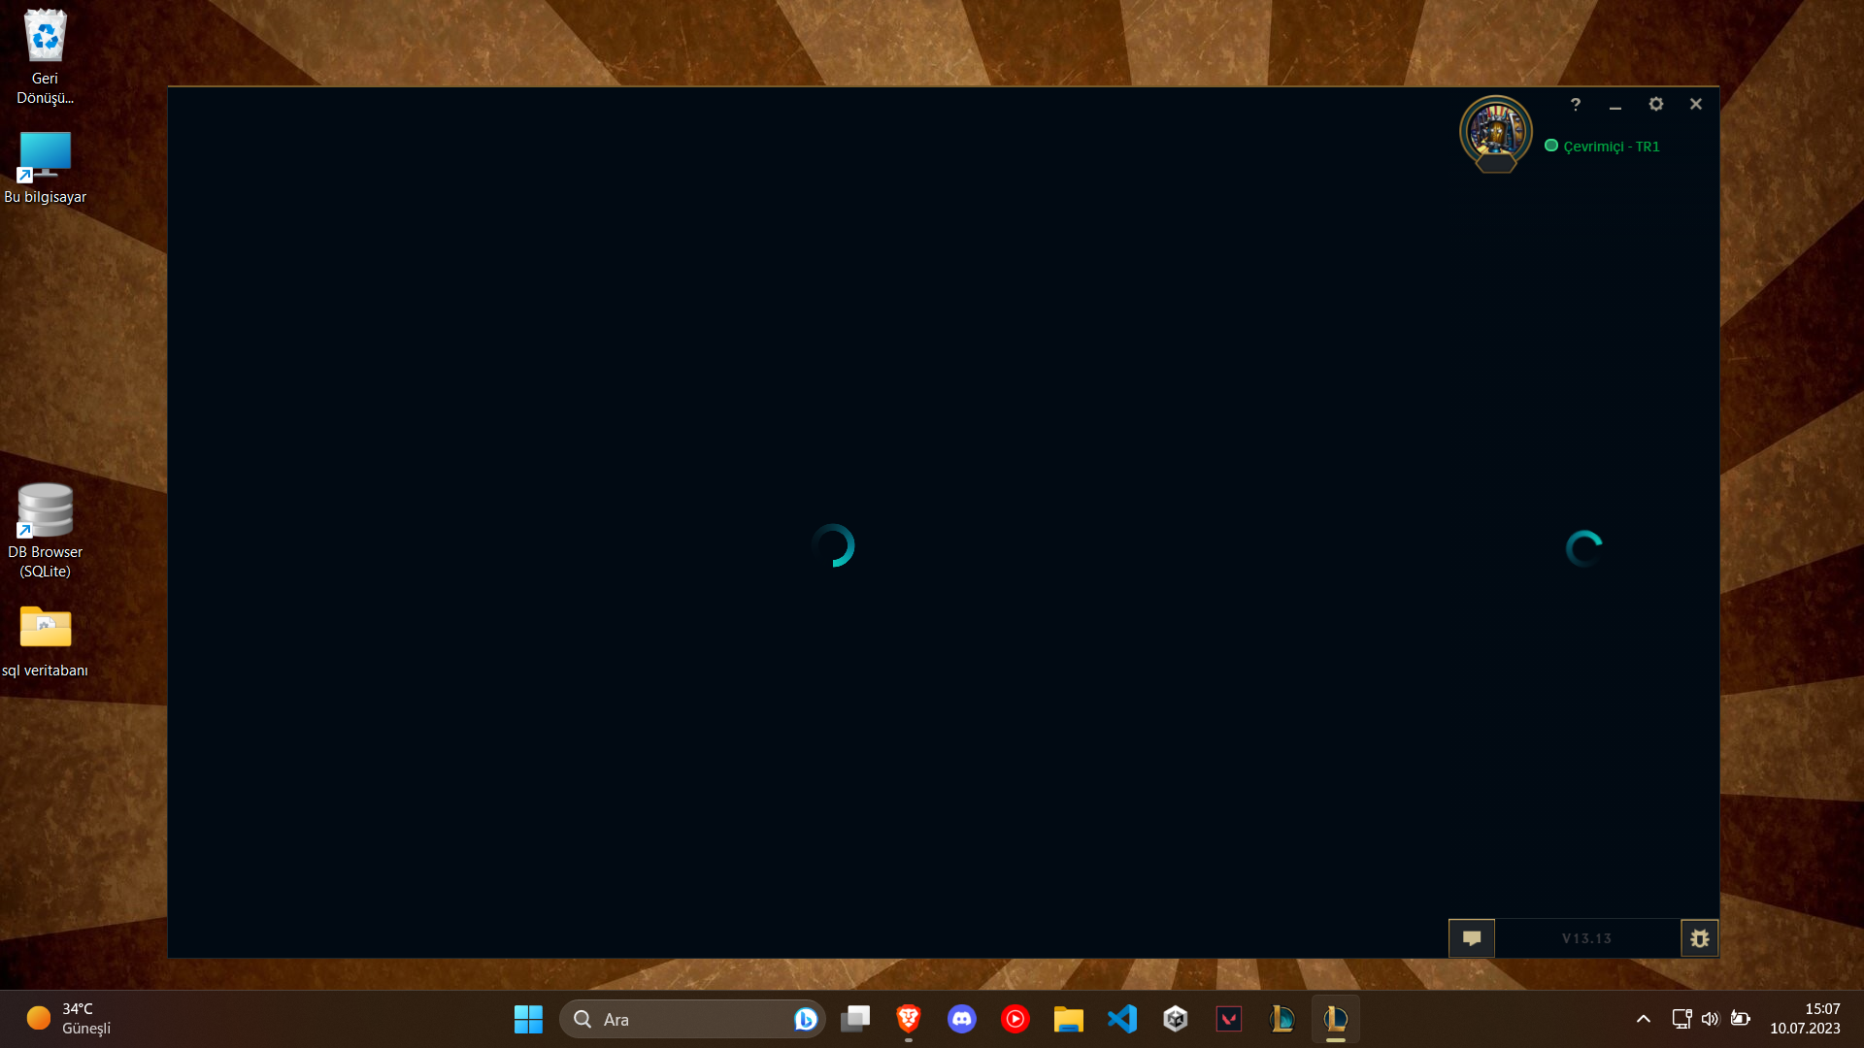Open the Windows Start menu

point(528,1019)
